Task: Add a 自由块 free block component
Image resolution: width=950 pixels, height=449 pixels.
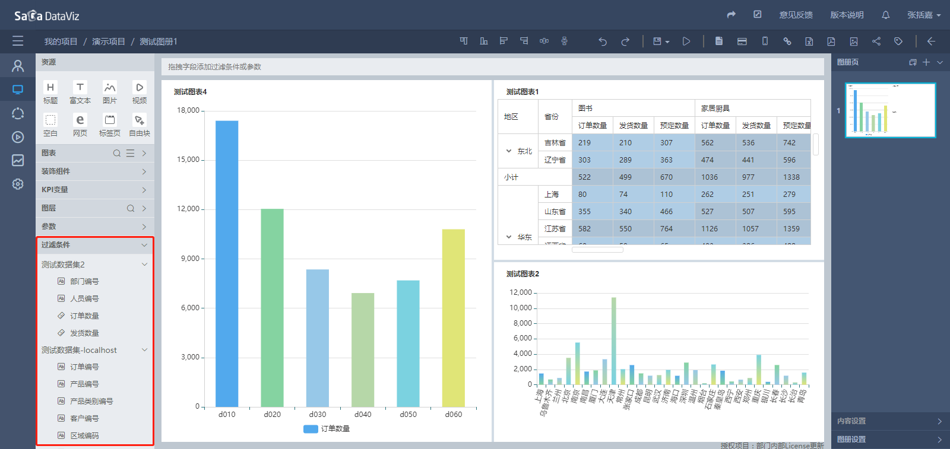Action: [140, 125]
